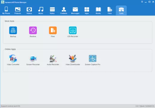Select the Files tab in top toolbar
This screenshot has height=108, width=155.
pos(110,10)
